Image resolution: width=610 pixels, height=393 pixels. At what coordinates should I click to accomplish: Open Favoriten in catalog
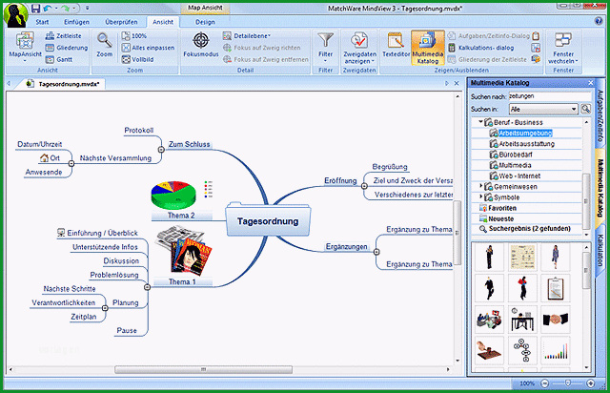tap(502, 208)
